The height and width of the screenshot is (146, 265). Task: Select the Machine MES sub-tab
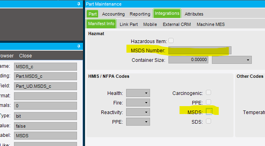pos(211,24)
